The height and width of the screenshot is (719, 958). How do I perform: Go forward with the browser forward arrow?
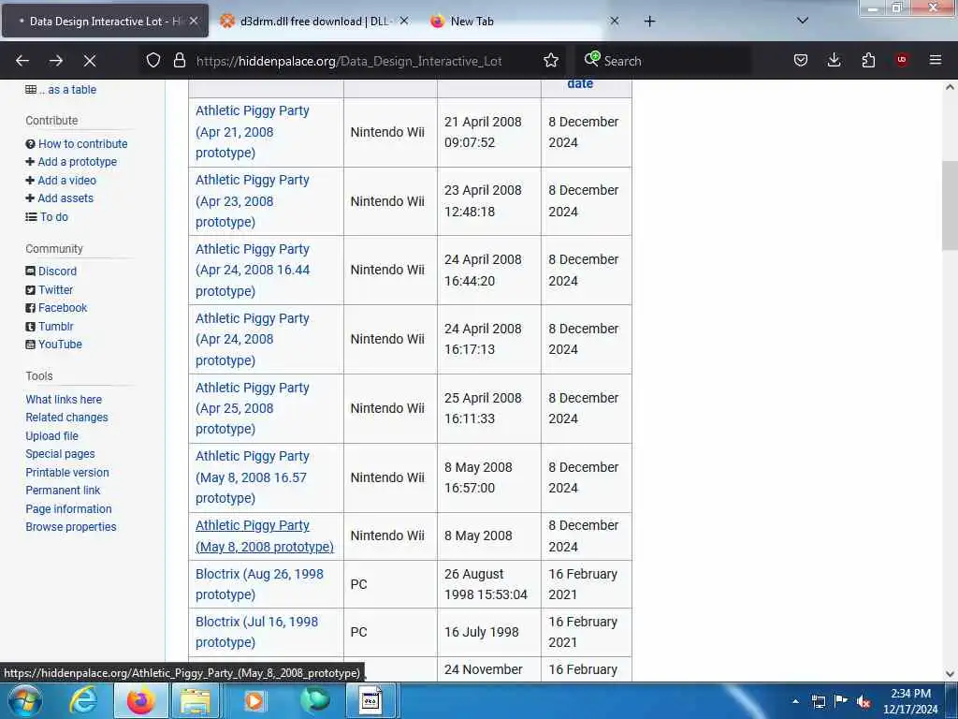56,61
